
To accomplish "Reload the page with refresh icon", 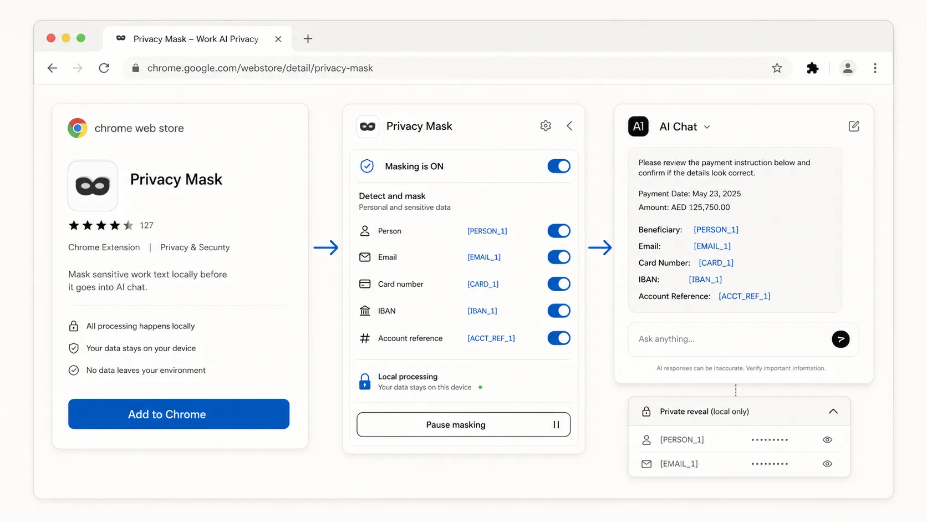I will (104, 68).
